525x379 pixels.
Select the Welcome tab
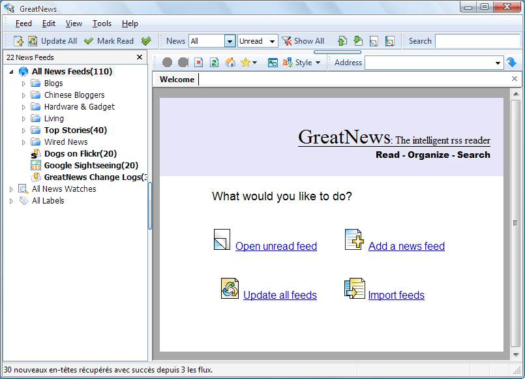(x=177, y=80)
